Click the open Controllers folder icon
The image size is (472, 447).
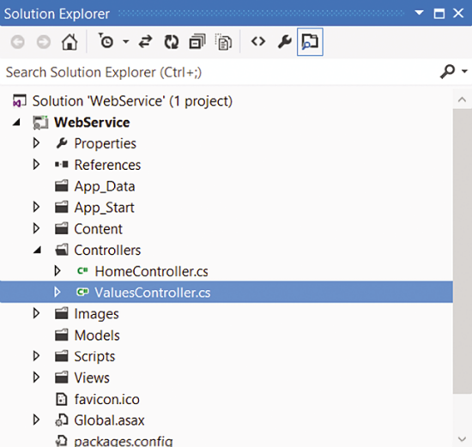(x=62, y=250)
